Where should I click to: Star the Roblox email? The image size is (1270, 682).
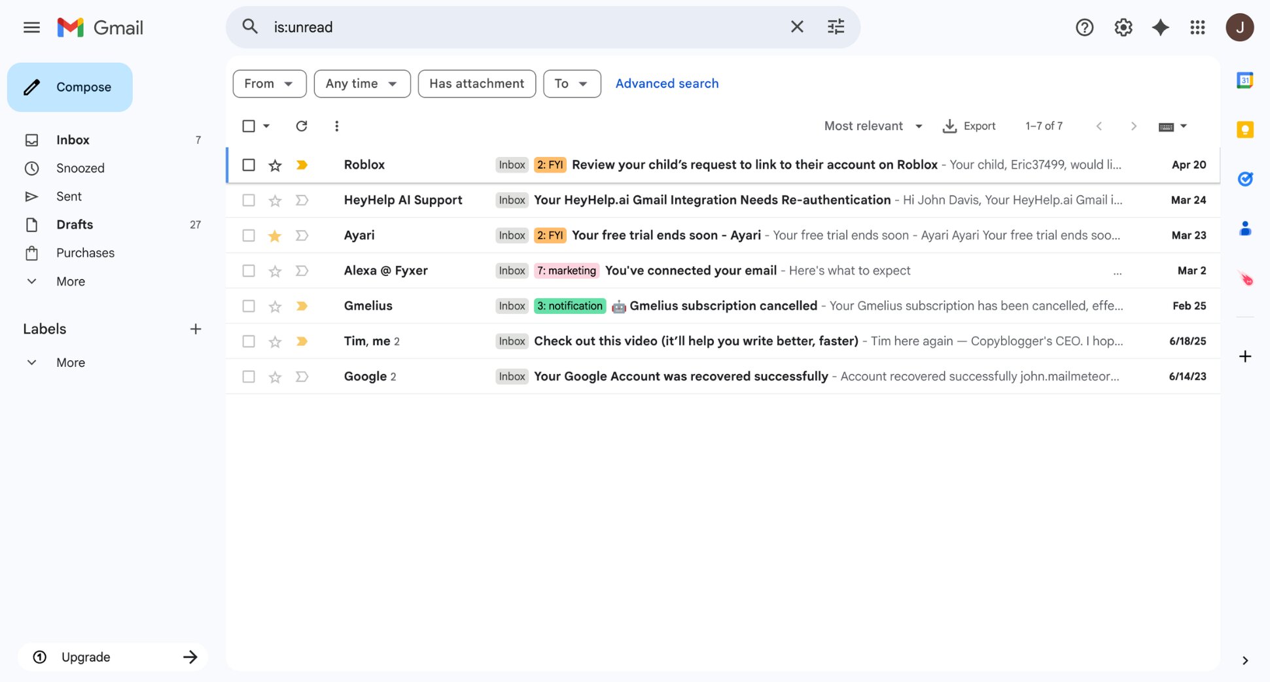pyautogui.click(x=275, y=165)
